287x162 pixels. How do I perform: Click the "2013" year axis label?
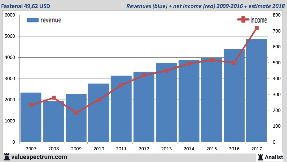pyautogui.click(x=166, y=149)
